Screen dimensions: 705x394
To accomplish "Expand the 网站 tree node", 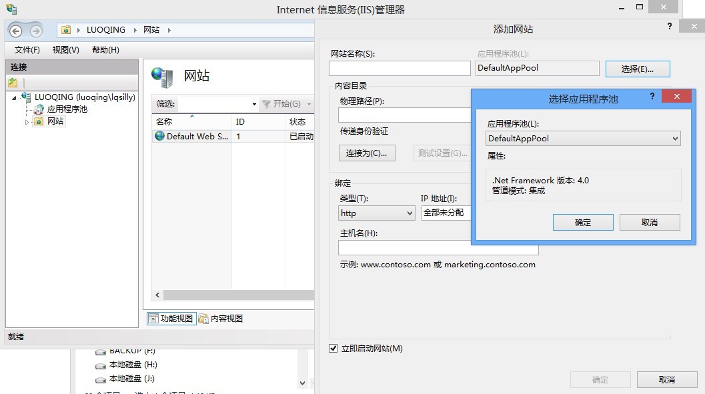I will point(27,122).
